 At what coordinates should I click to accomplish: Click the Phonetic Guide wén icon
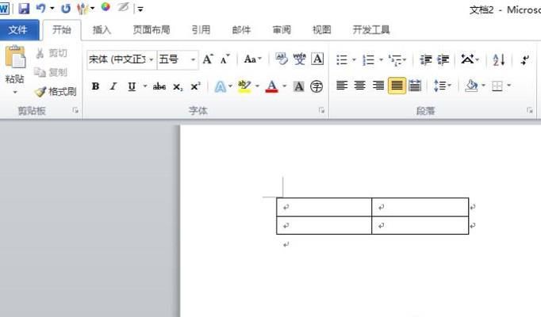pyautogui.click(x=300, y=59)
